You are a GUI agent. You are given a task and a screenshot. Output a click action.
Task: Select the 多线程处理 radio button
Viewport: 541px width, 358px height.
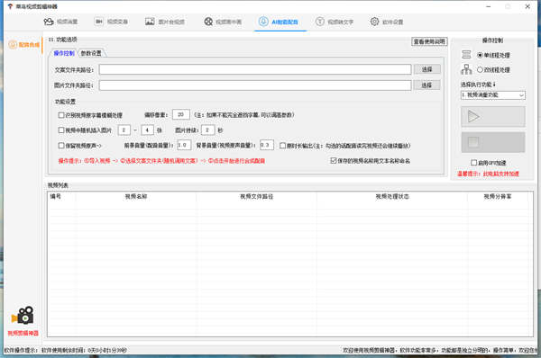pos(480,69)
